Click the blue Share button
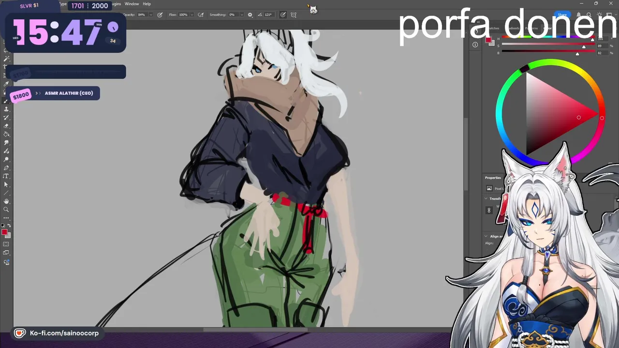The image size is (619, 348). point(562,15)
